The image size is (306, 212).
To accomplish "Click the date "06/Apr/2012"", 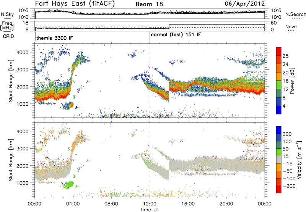I will [245, 3].
